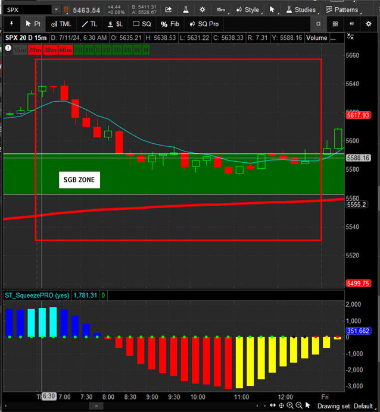Viewport: 380px width, 412px height.
Task: Open the Studies menu
Action: tap(301, 10)
